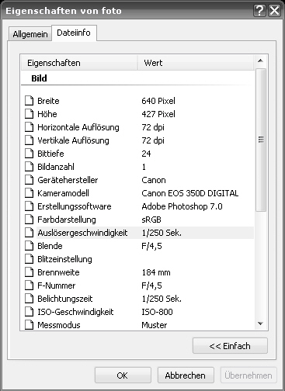The height and width of the screenshot is (391, 285).
Task: Click the scrollbar down arrow
Action: [x=261, y=324]
